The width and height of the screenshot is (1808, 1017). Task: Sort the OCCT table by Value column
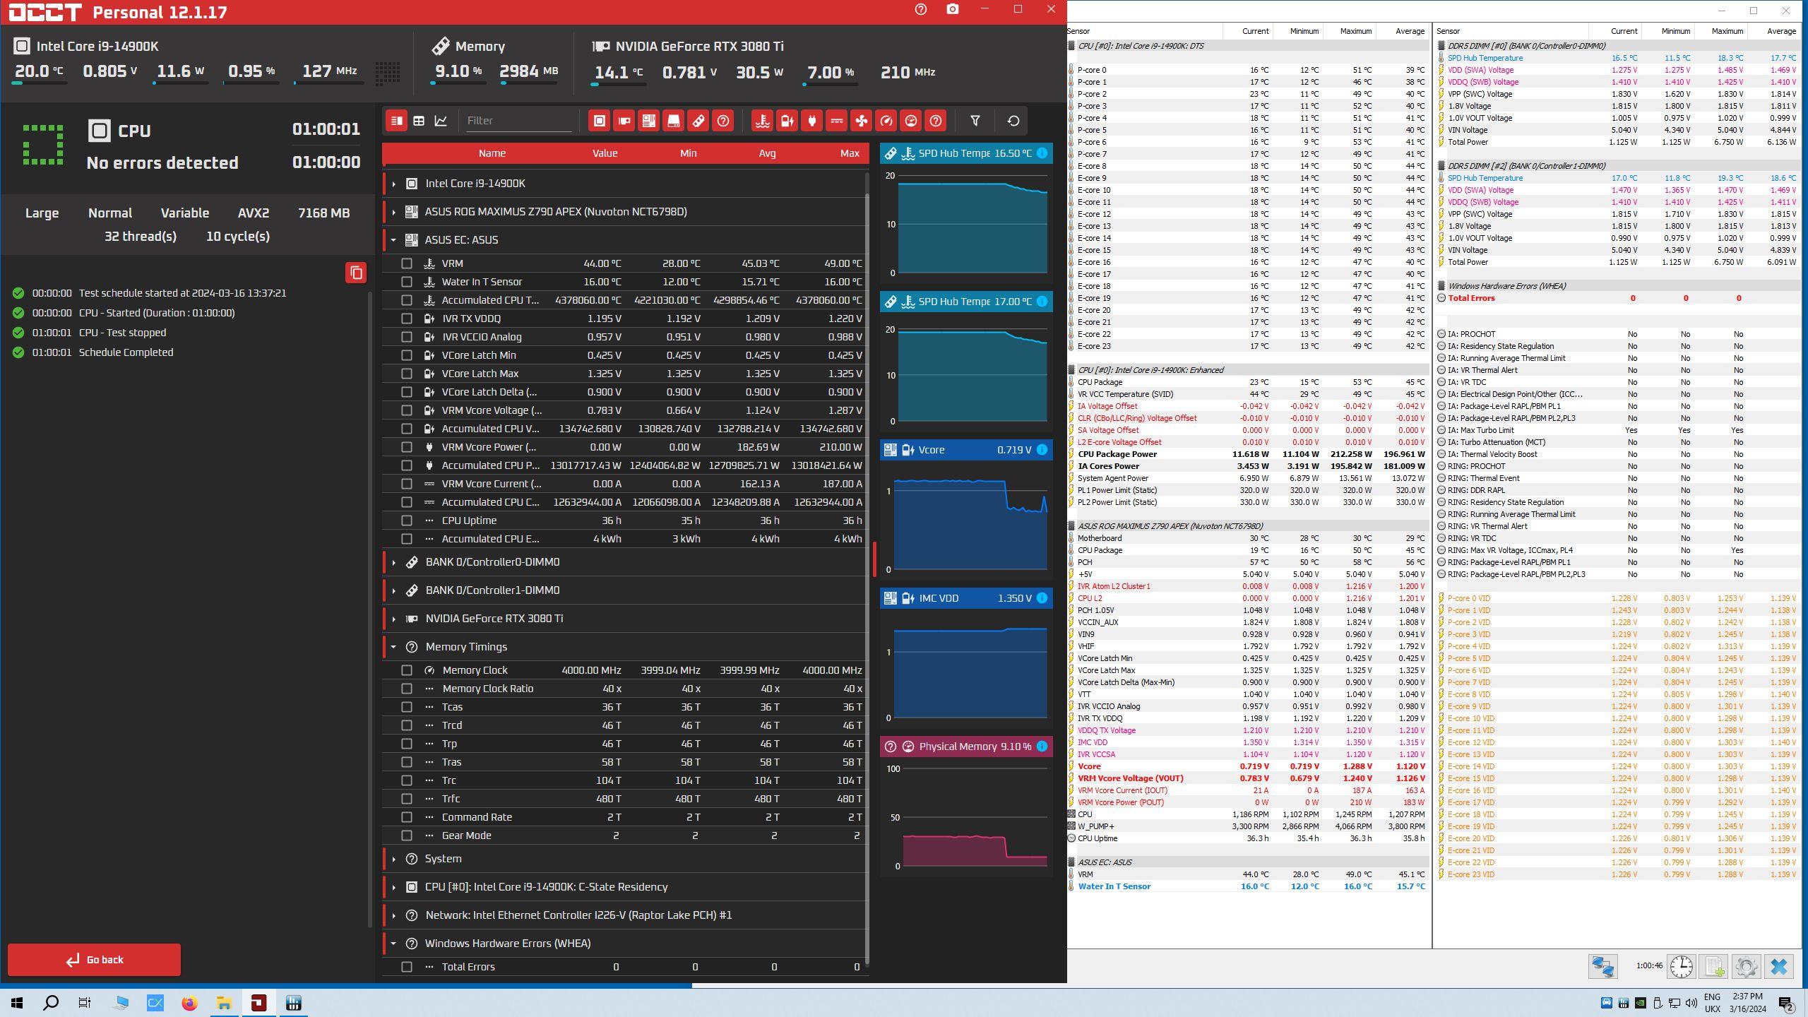coord(605,153)
